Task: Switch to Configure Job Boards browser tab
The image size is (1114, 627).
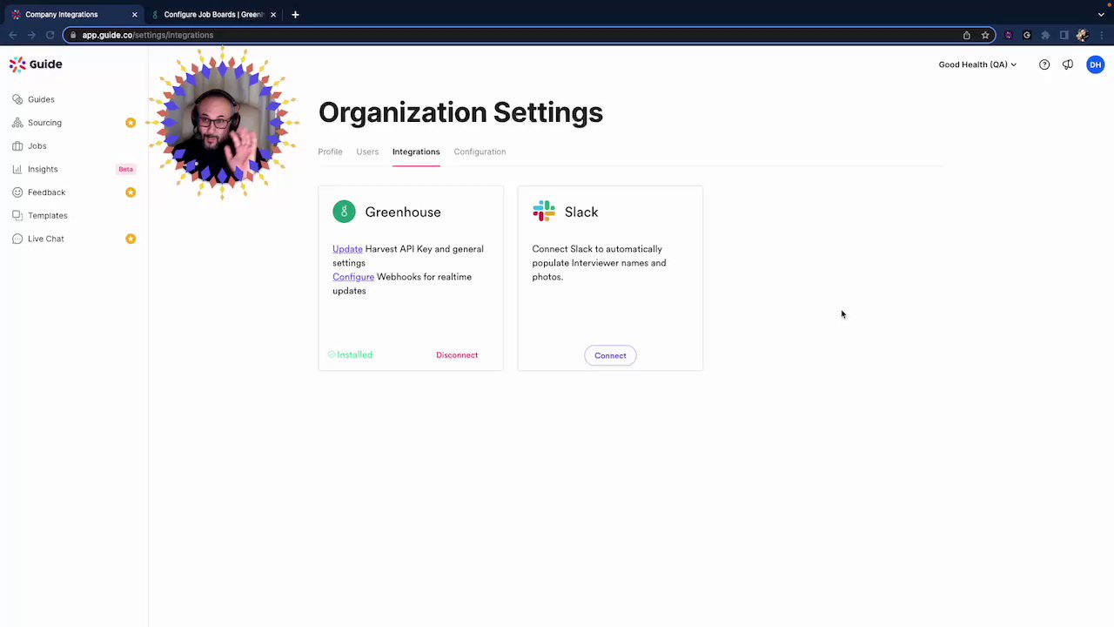Action: pyautogui.click(x=213, y=15)
